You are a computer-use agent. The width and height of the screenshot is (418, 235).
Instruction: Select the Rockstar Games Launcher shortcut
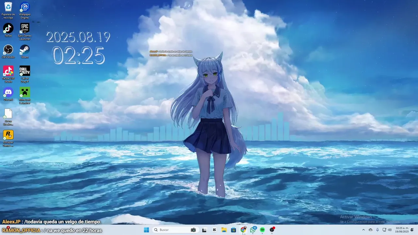[x=8, y=138]
